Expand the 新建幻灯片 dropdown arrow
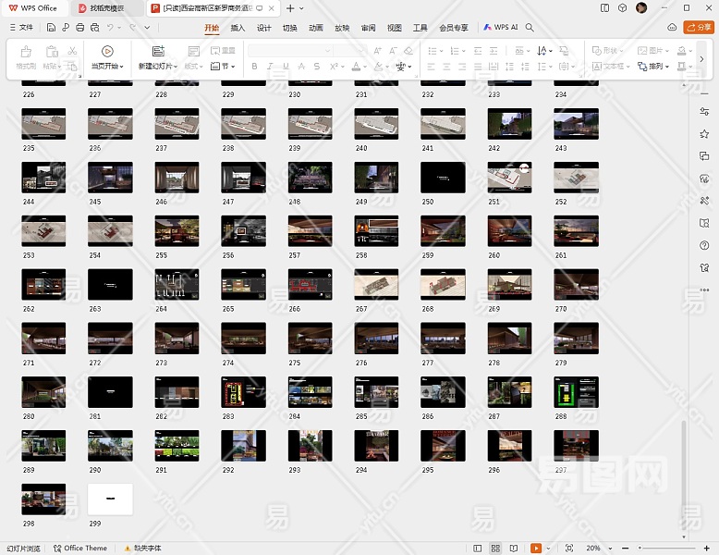The height and width of the screenshot is (555, 719). (175, 67)
